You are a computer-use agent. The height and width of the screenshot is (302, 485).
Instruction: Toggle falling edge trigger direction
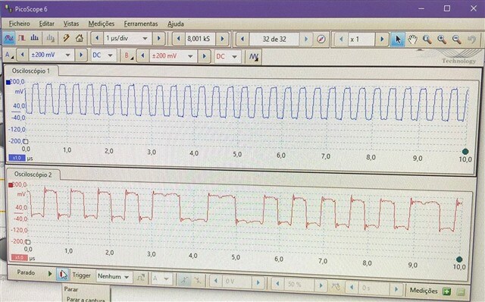(x=197, y=281)
